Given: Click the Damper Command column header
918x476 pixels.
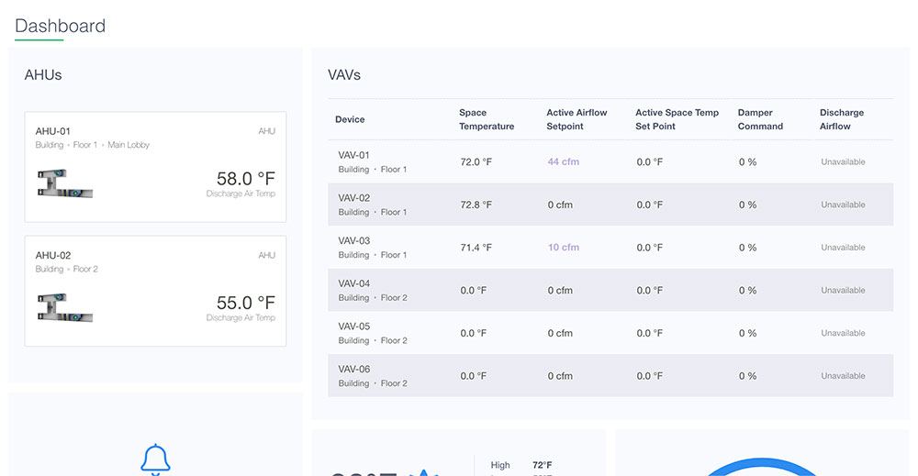Looking at the screenshot, I should point(760,119).
